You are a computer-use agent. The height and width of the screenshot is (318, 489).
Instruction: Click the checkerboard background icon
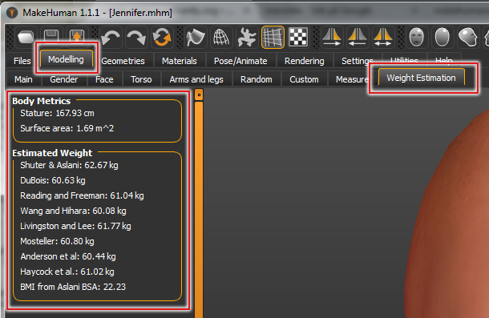pos(298,38)
